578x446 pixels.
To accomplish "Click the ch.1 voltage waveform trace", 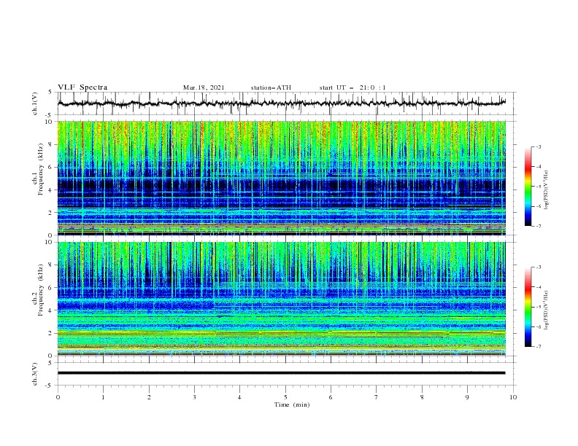I will point(281,103).
